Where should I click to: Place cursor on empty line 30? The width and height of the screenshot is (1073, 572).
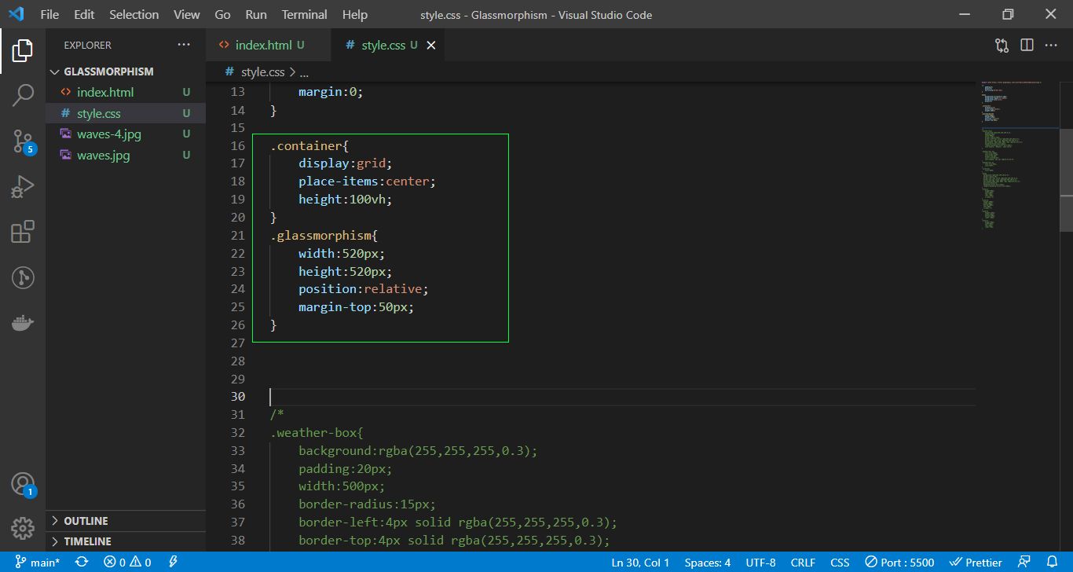pyautogui.click(x=622, y=397)
